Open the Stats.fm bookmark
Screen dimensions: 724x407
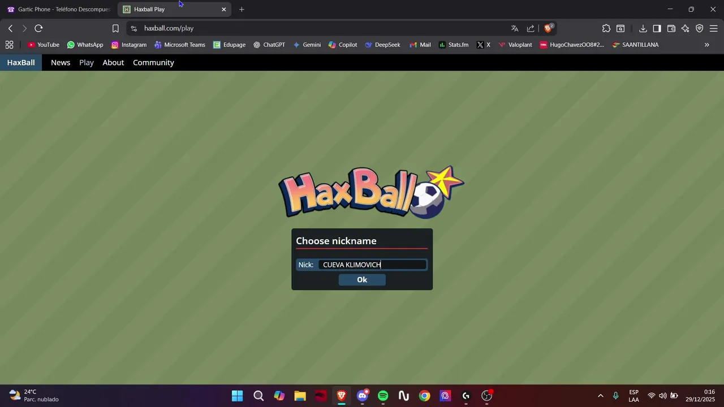tap(454, 45)
